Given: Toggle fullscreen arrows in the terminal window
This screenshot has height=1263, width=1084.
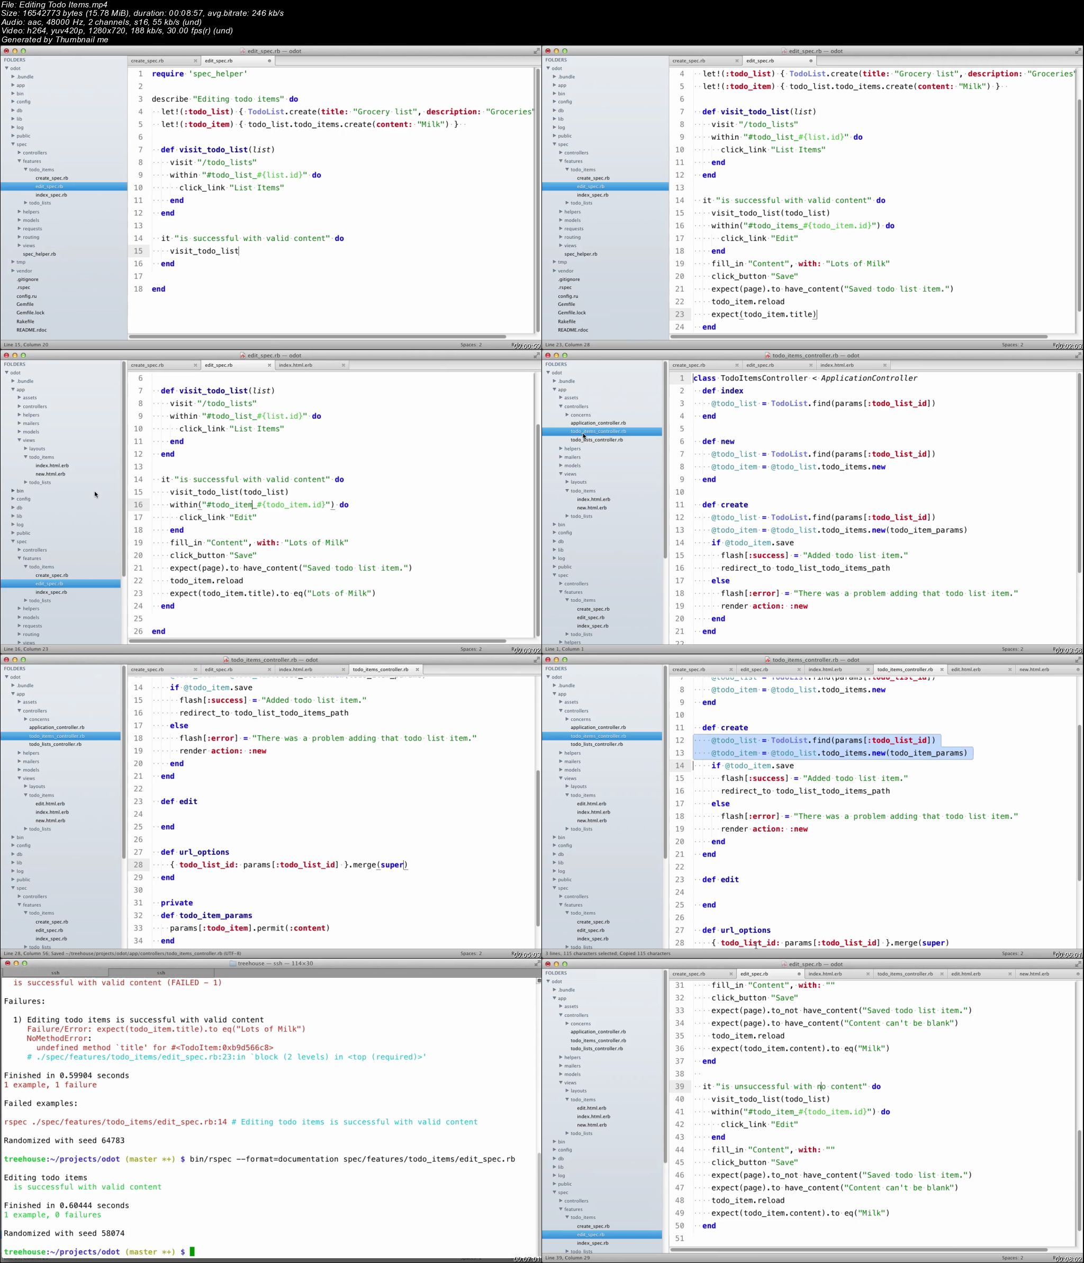Looking at the screenshot, I should click(537, 964).
